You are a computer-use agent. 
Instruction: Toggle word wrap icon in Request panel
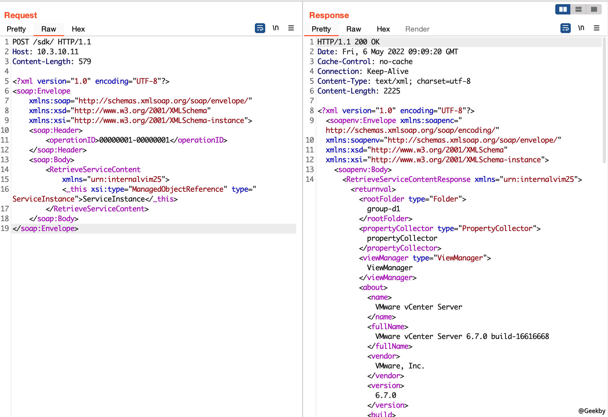[x=260, y=28]
